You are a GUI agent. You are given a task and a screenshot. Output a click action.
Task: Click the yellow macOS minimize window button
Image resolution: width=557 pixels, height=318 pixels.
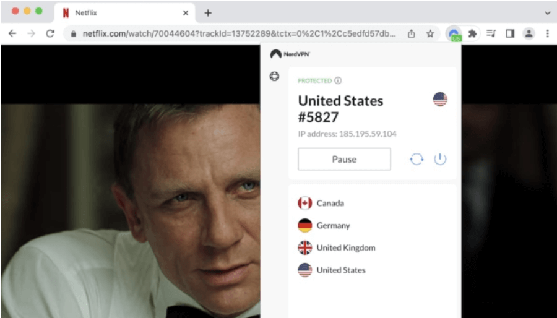point(27,11)
